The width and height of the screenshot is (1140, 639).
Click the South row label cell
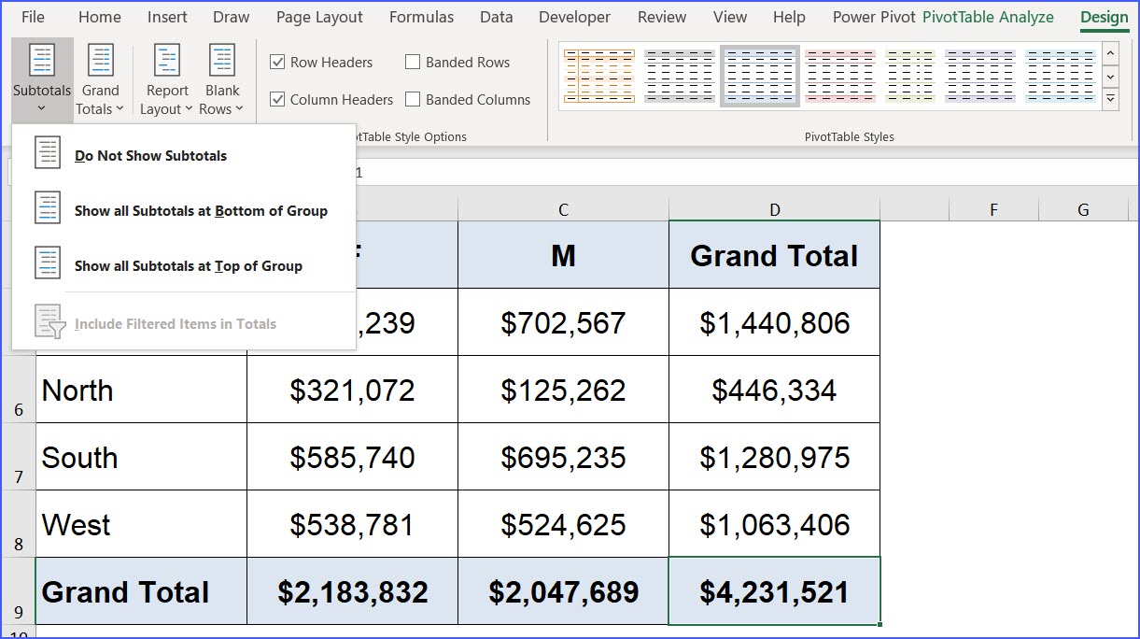(x=141, y=457)
